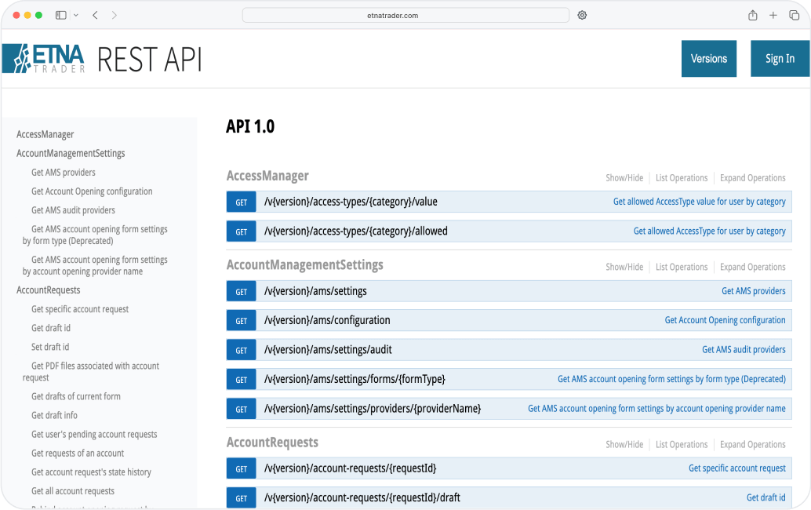Open sidebar item Get AMS audit providers
Screen dimensions: 811x510
click(73, 210)
